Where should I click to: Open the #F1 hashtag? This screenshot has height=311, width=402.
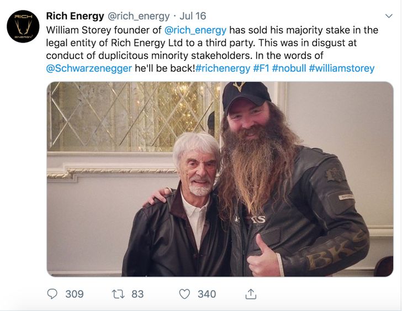click(261, 68)
